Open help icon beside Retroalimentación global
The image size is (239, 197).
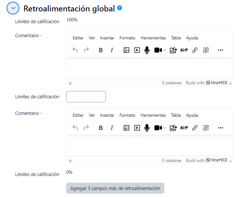[x=119, y=8]
